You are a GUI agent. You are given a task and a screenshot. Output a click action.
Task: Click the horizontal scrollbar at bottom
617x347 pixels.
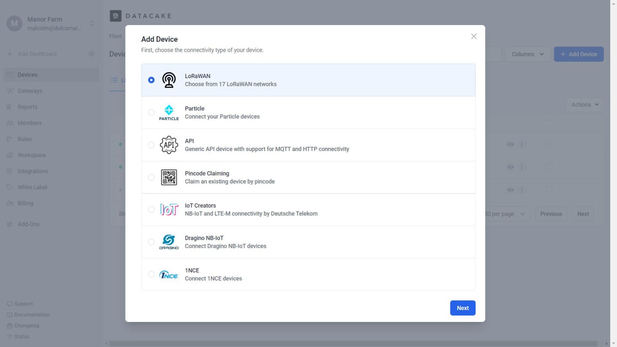click(x=353, y=343)
